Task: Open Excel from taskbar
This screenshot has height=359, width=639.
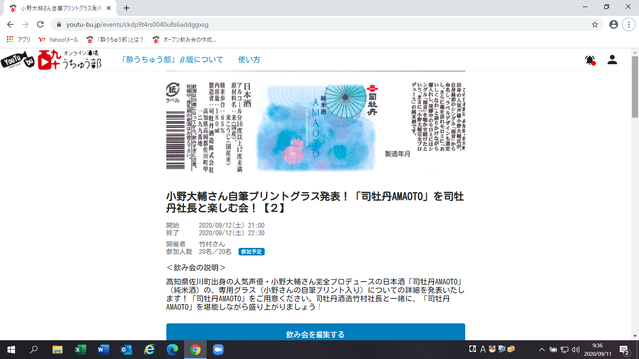Action: (80, 350)
